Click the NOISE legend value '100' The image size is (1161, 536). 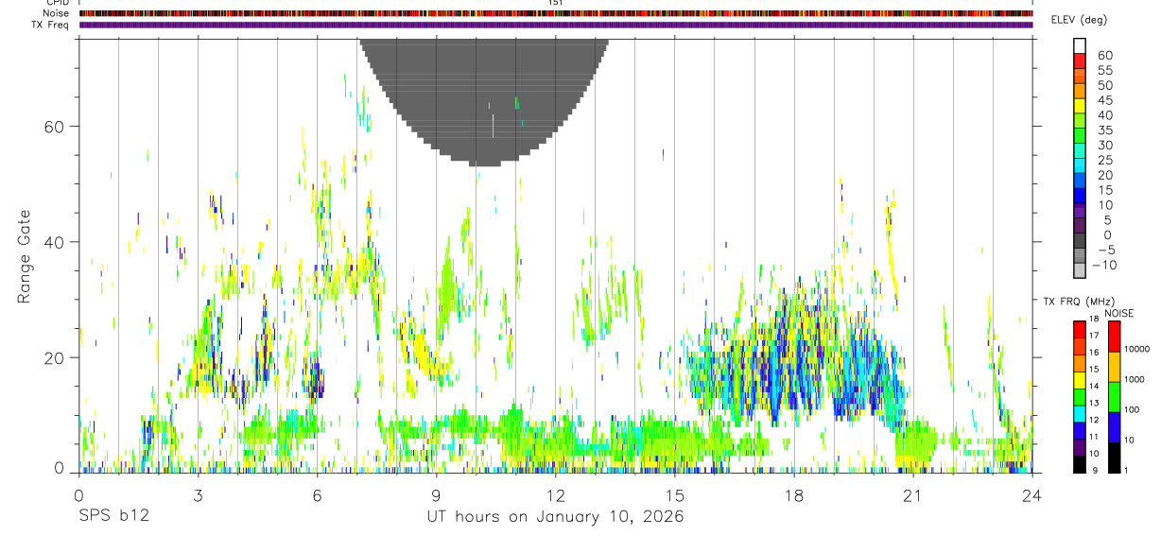pyautogui.click(x=1132, y=410)
